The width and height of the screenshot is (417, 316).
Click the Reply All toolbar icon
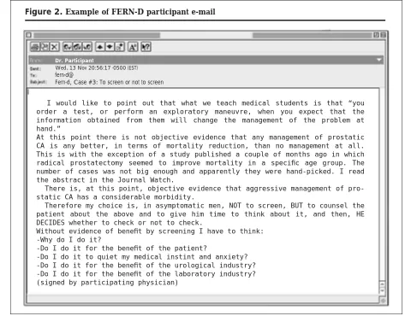pyautogui.click(x=77, y=47)
